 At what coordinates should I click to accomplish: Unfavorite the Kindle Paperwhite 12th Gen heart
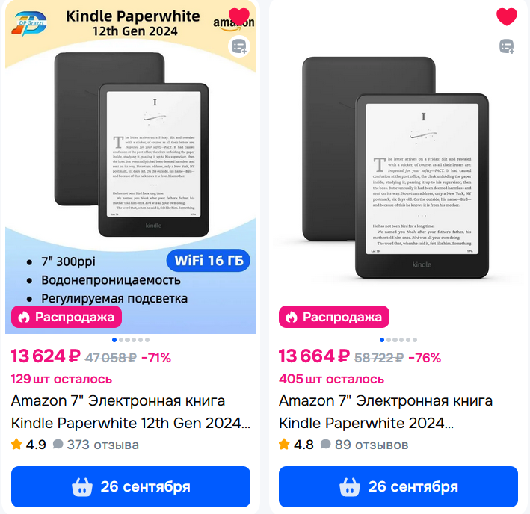(x=239, y=16)
